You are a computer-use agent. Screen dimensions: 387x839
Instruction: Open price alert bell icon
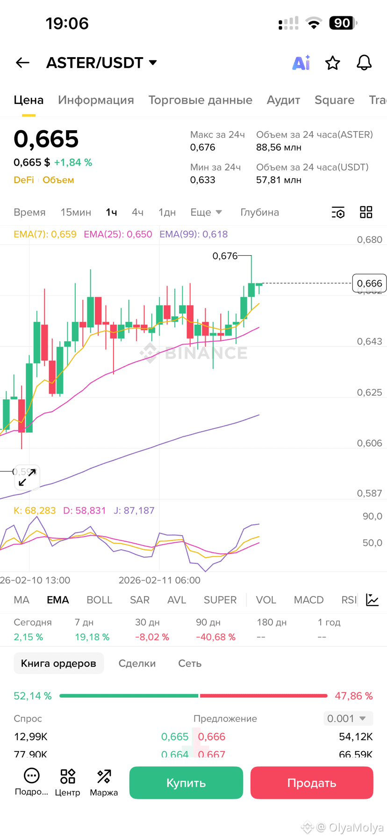click(364, 63)
